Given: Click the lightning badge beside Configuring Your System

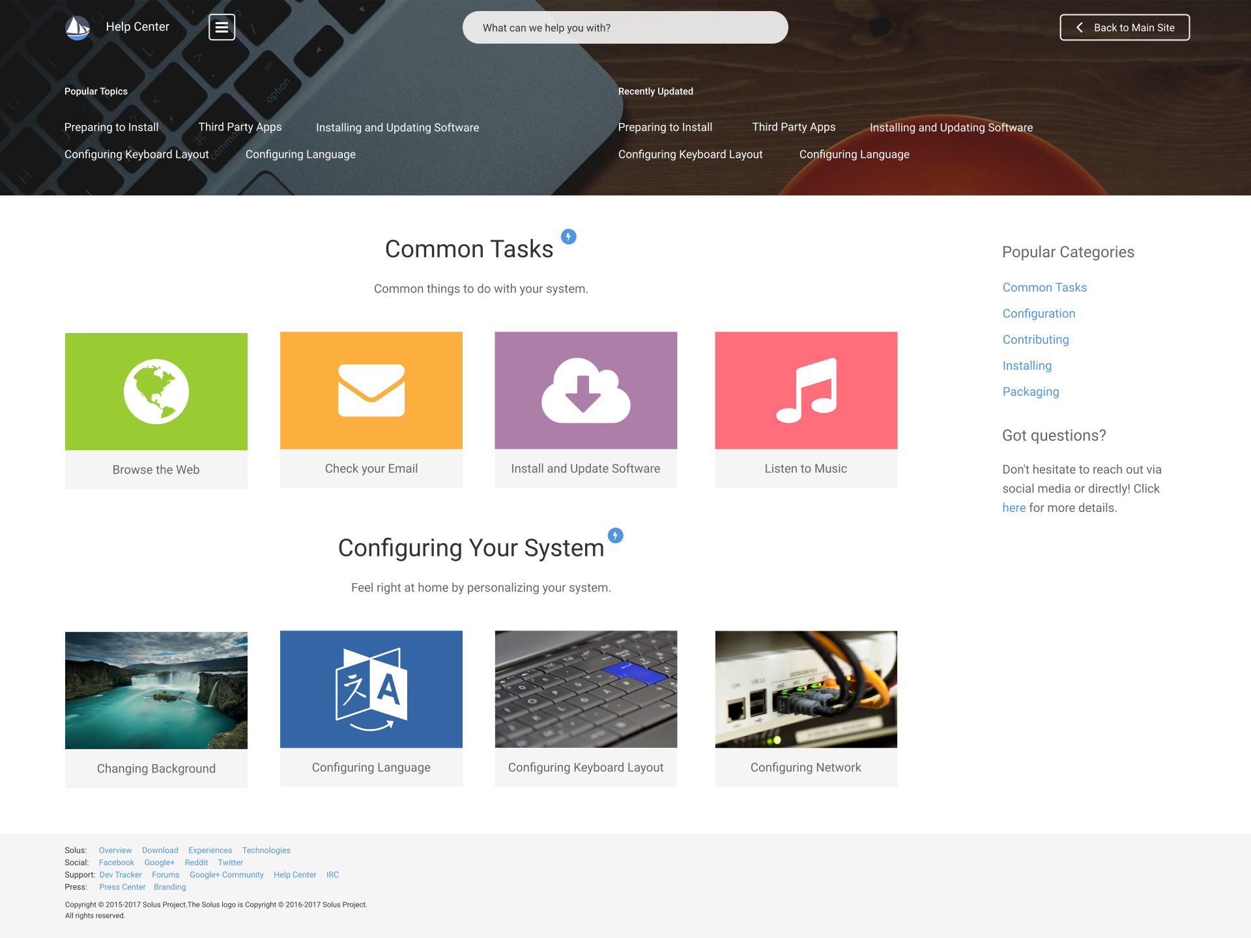Looking at the screenshot, I should pyautogui.click(x=616, y=535).
